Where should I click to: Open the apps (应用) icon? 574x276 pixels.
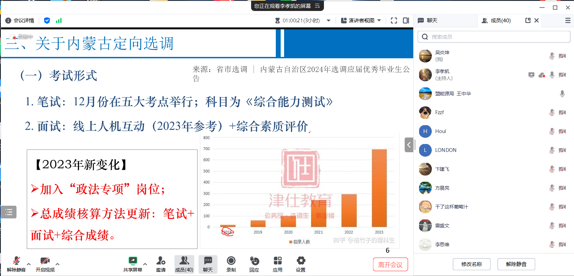(278, 261)
